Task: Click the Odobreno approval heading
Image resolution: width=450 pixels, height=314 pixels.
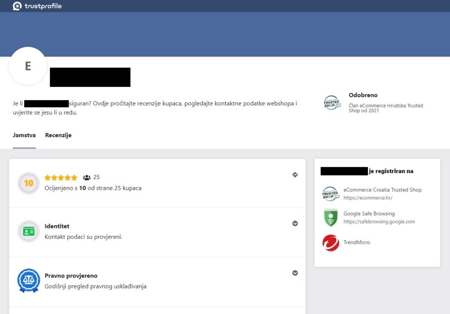Action: [363, 95]
